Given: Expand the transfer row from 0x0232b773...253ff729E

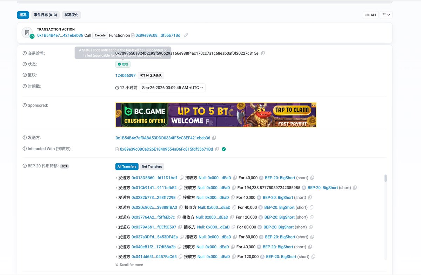Looking at the screenshot, I should 116,198.
